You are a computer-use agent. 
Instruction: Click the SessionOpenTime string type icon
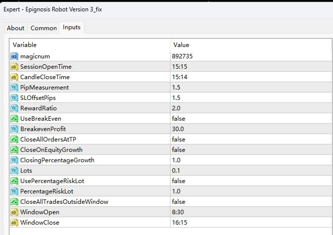point(14,67)
